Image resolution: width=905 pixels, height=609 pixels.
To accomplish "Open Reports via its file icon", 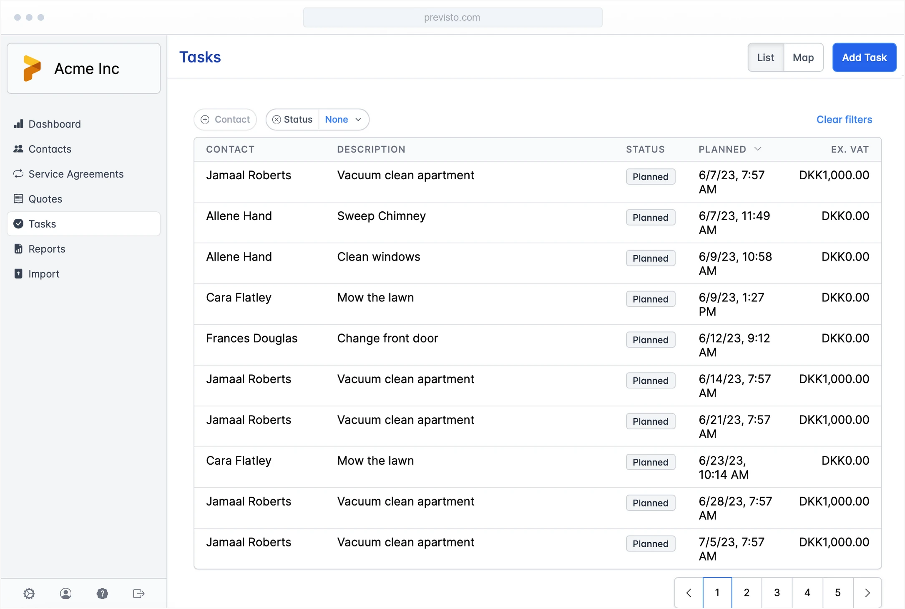I will tap(19, 248).
